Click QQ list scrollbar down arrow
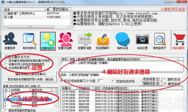Screen dimensions: 188x112 56,106
